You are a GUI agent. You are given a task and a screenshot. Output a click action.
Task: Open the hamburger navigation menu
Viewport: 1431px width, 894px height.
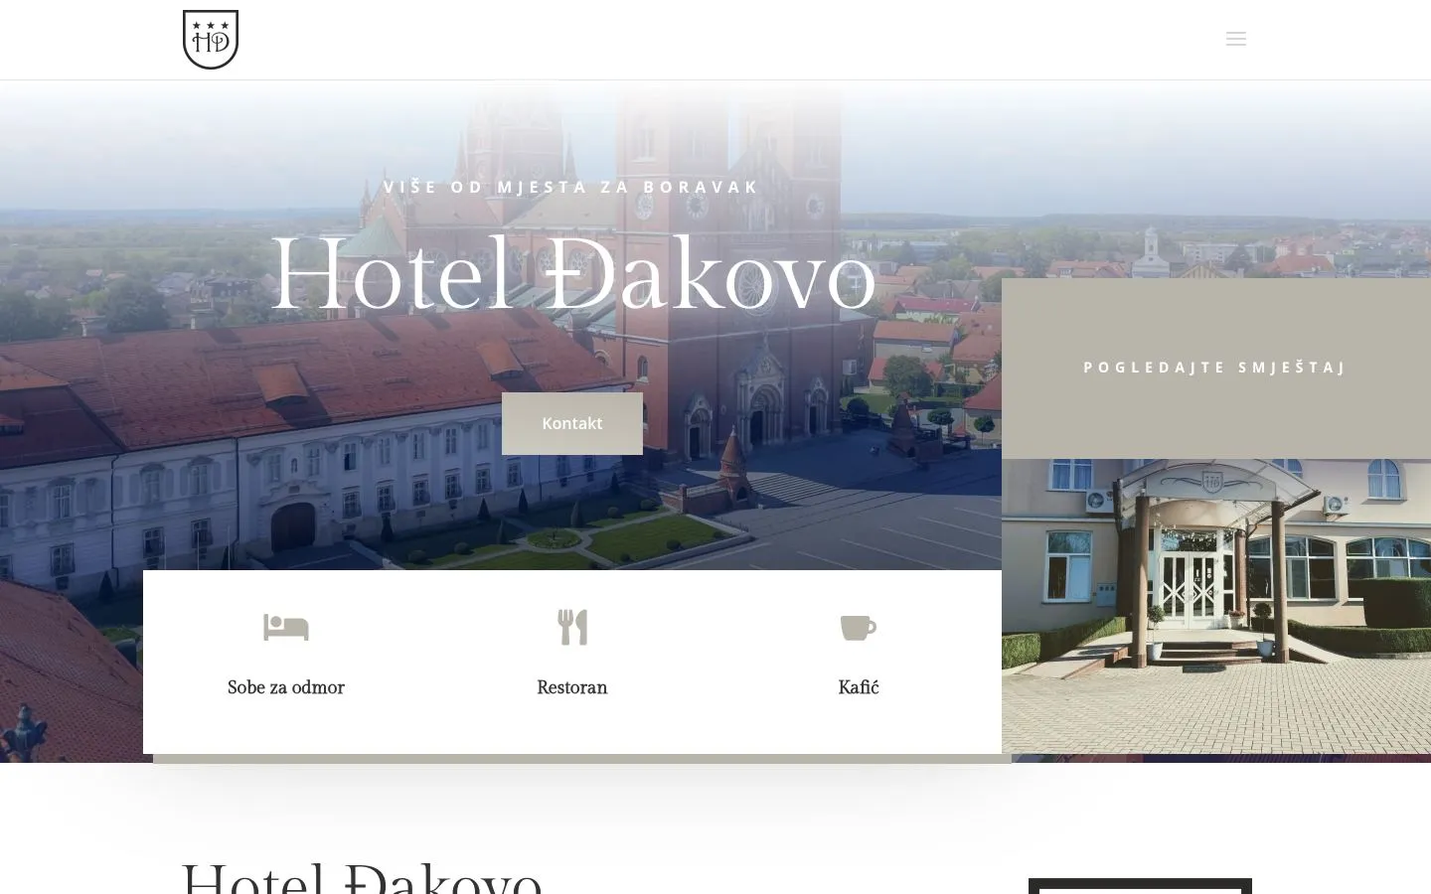[x=1236, y=39]
